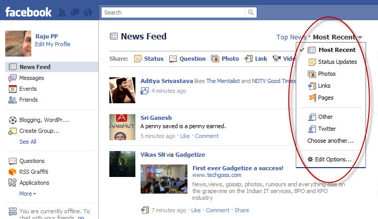Open the Gadgetize page link

[x=190, y=155]
